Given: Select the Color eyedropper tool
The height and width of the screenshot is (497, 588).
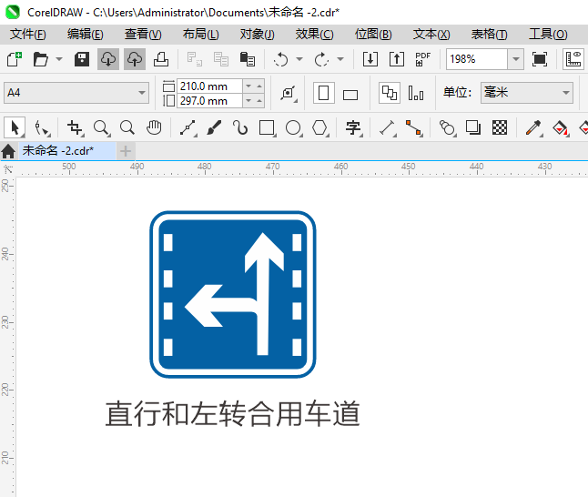Looking at the screenshot, I should tap(533, 128).
